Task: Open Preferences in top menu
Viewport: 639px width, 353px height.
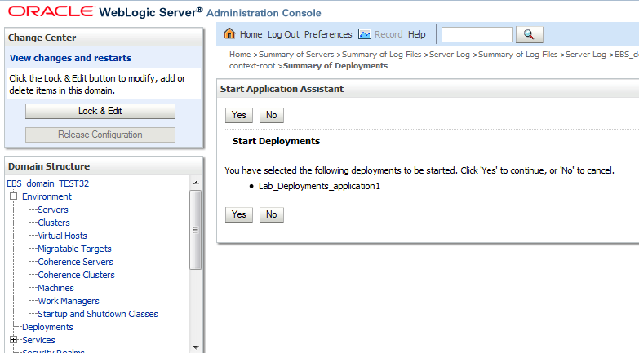Action: click(328, 34)
